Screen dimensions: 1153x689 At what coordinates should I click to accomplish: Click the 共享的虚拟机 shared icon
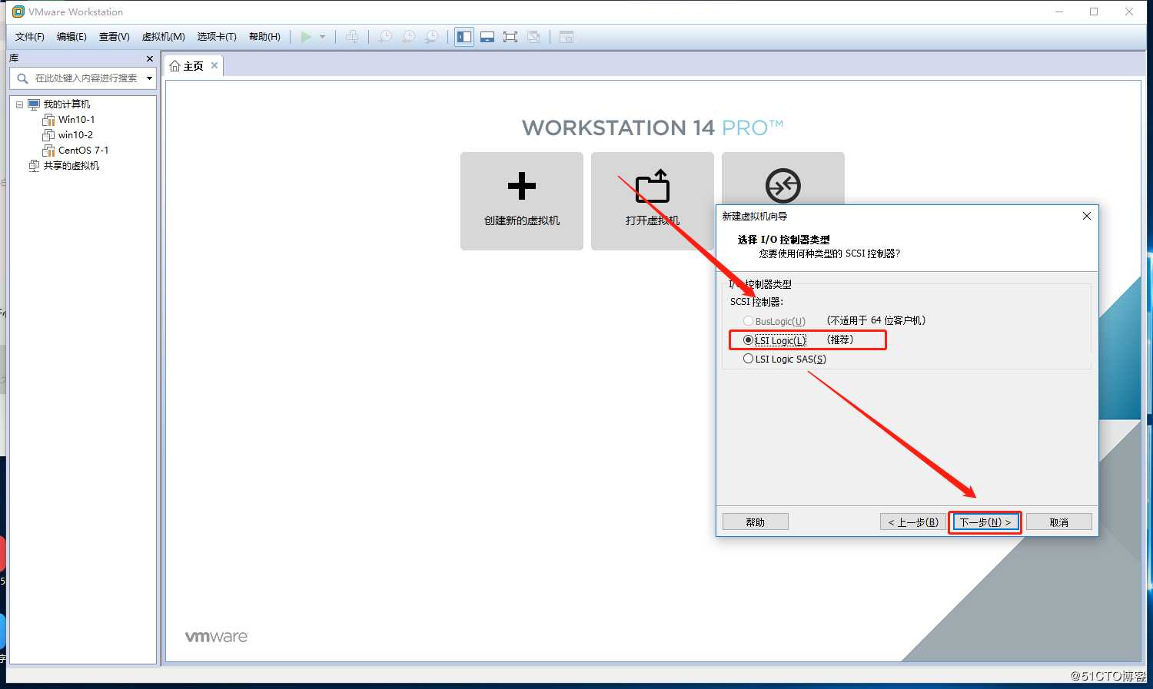coord(34,166)
